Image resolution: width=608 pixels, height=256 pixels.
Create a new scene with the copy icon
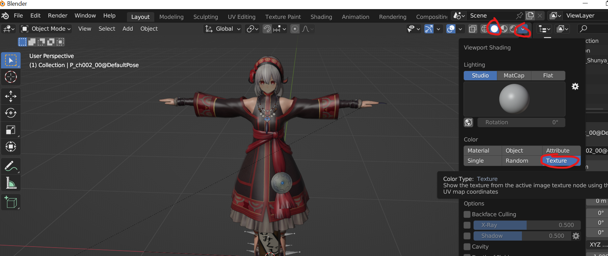pos(530,16)
